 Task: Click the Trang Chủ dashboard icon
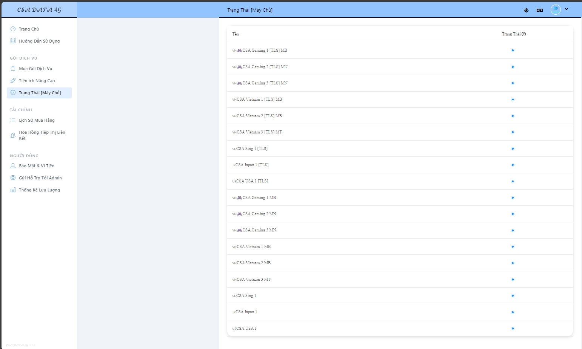tap(13, 29)
